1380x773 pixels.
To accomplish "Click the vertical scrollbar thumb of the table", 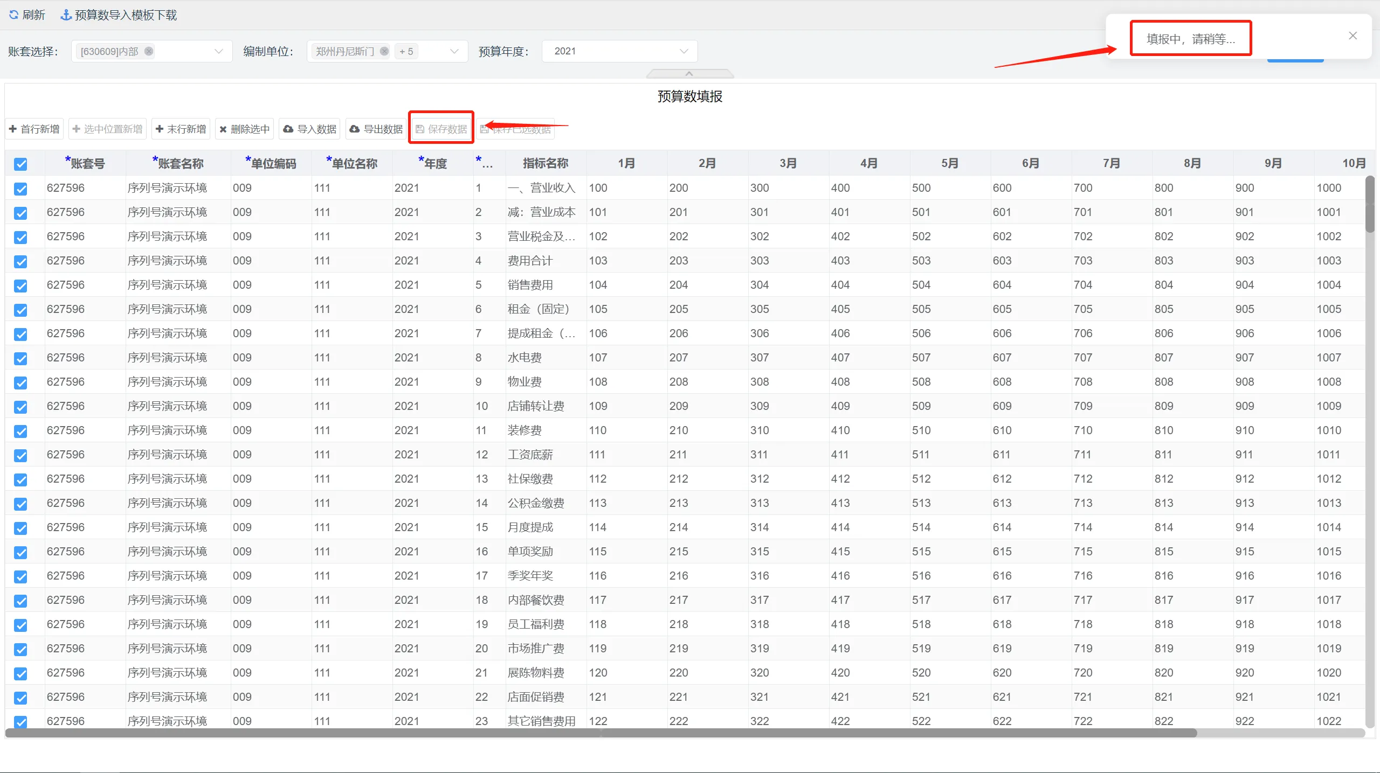I will (x=1370, y=205).
